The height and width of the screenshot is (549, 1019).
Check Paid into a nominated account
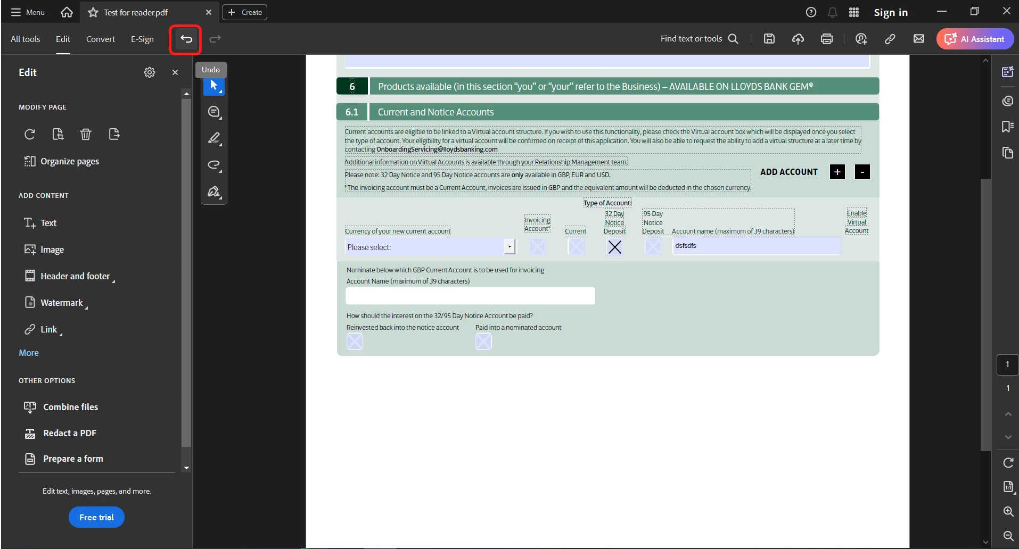point(483,342)
